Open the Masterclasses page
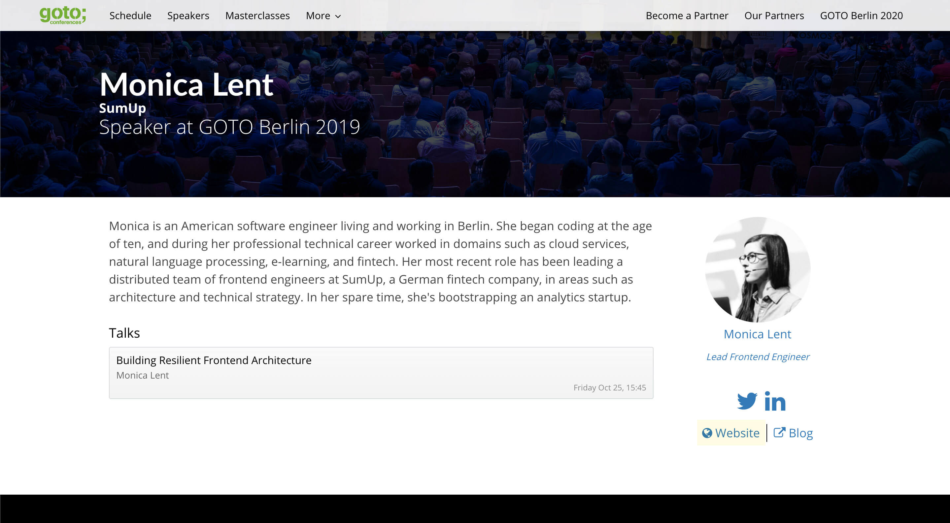 257,15
